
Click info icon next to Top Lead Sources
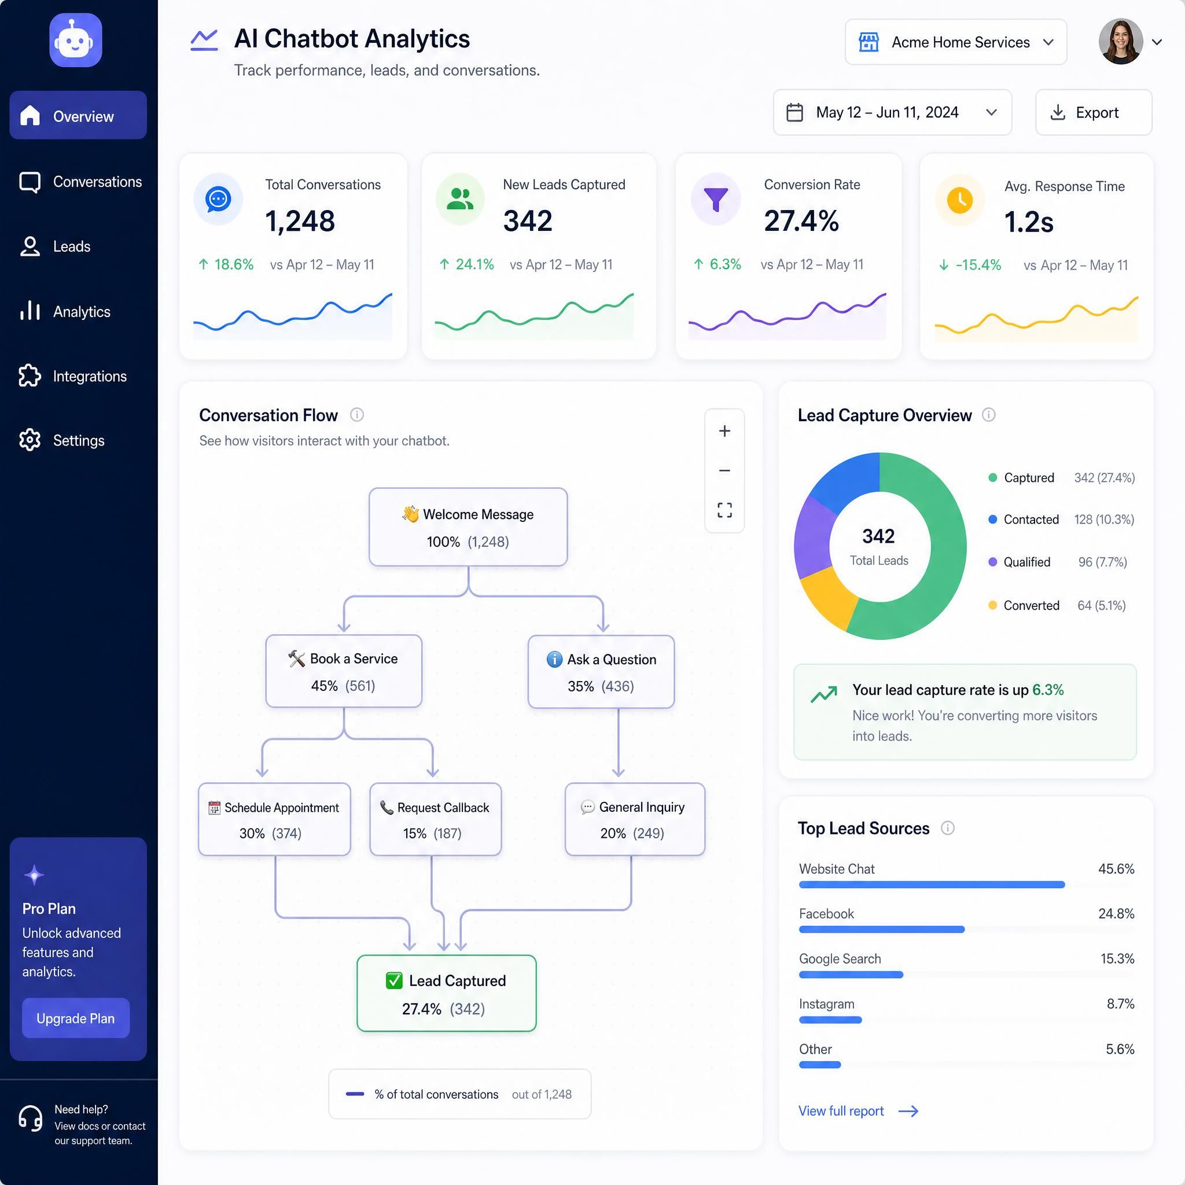pyautogui.click(x=948, y=828)
